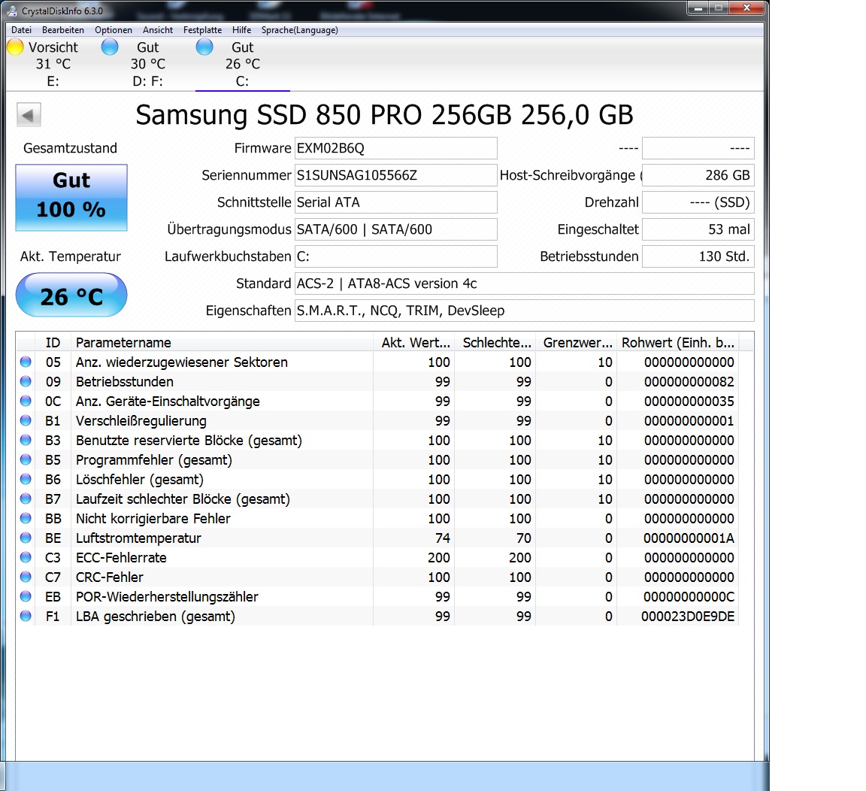Select row Benutzte reservierte Blöcke (gesamt)
This screenshot has height=791, width=866.
pyautogui.click(x=377, y=441)
